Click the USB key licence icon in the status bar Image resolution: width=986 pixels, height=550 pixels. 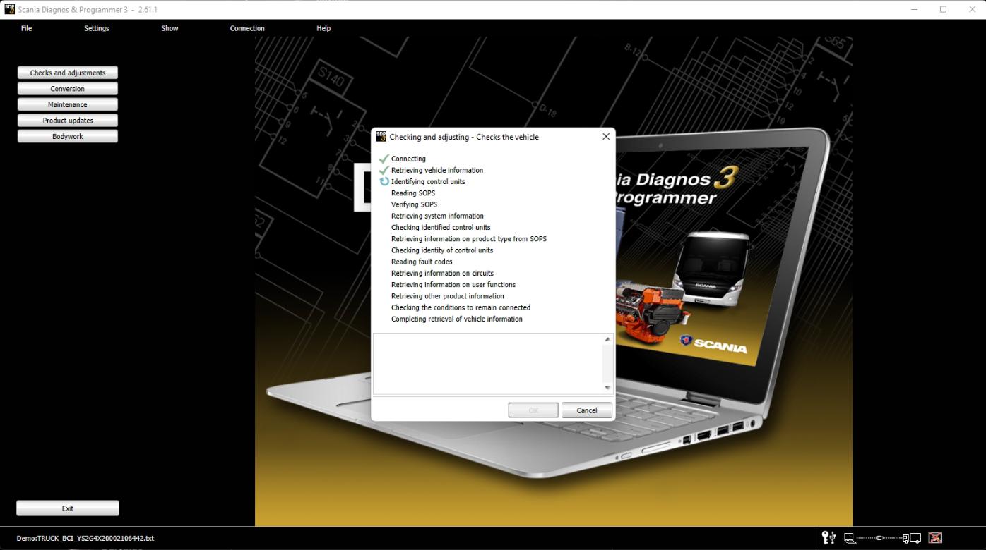829,538
